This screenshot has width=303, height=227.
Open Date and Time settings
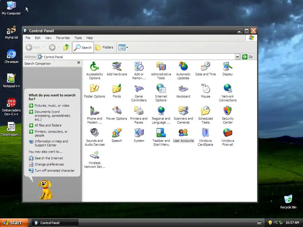[205, 69]
